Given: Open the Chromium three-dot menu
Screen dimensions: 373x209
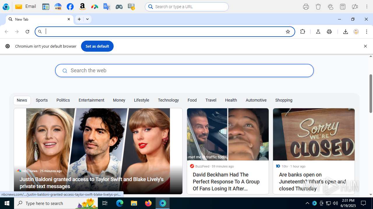Looking at the screenshot, I should pos(367,32).
